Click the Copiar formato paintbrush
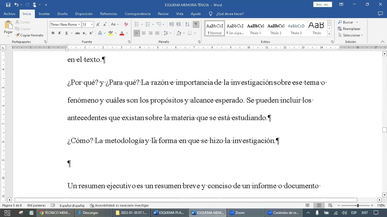Image resolution: width=387 pixels, height=217 pixels. [29, 35]
